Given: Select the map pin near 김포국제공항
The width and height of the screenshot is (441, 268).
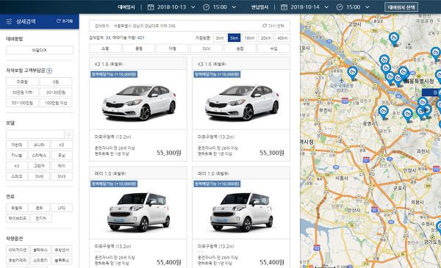Looking at the screenshot, I should pyautogui.click(x=352, y=73).
